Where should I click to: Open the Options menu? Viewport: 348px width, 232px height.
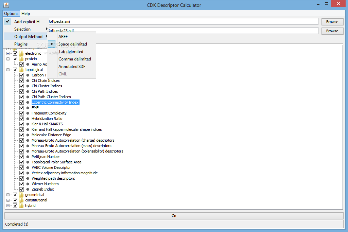11,14
